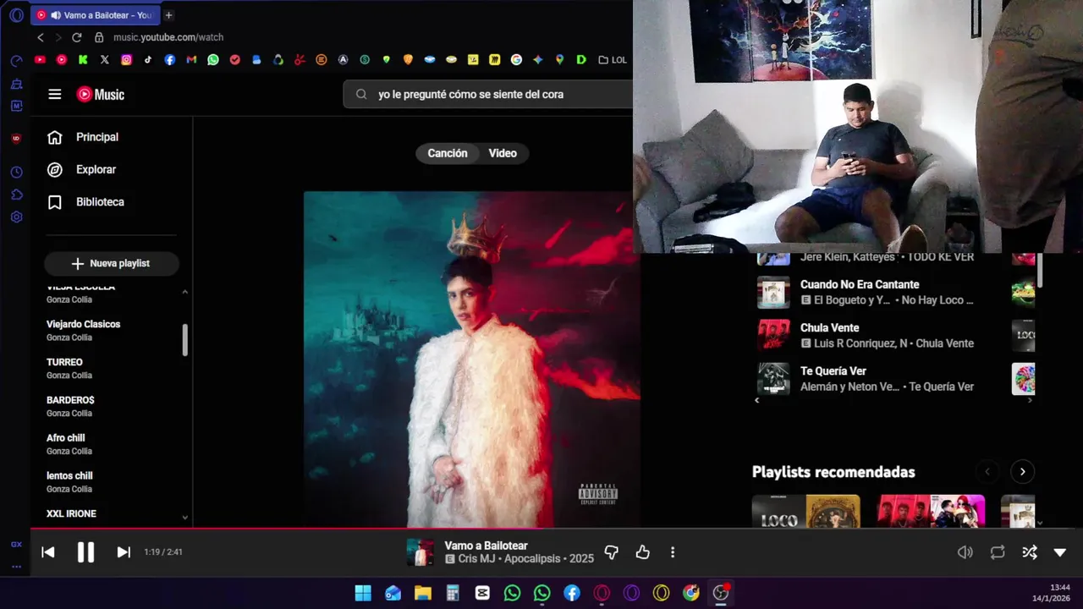1083x609 pixels.
Task: Open the Facebook bookmark
Action: click(170, 60)
